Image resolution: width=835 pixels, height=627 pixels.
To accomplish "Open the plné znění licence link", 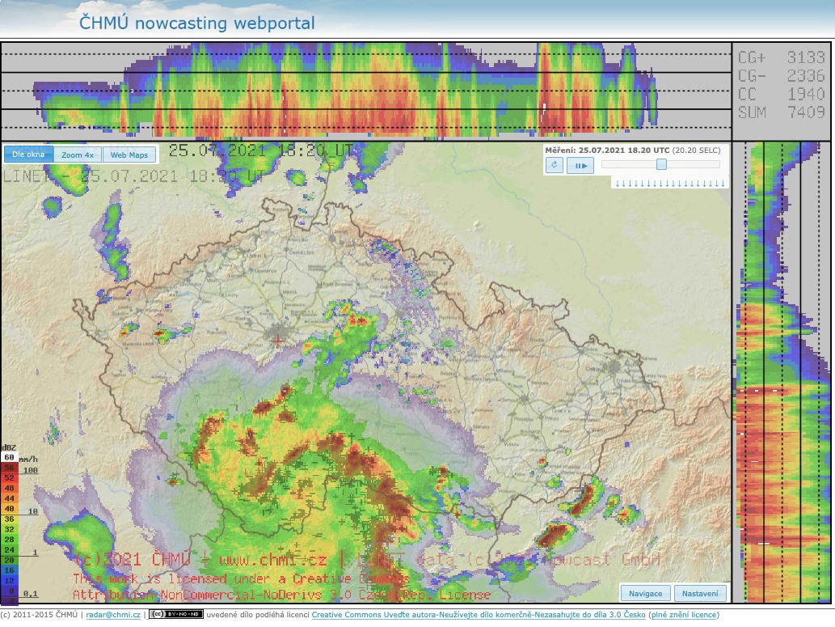I will (684, 615).
